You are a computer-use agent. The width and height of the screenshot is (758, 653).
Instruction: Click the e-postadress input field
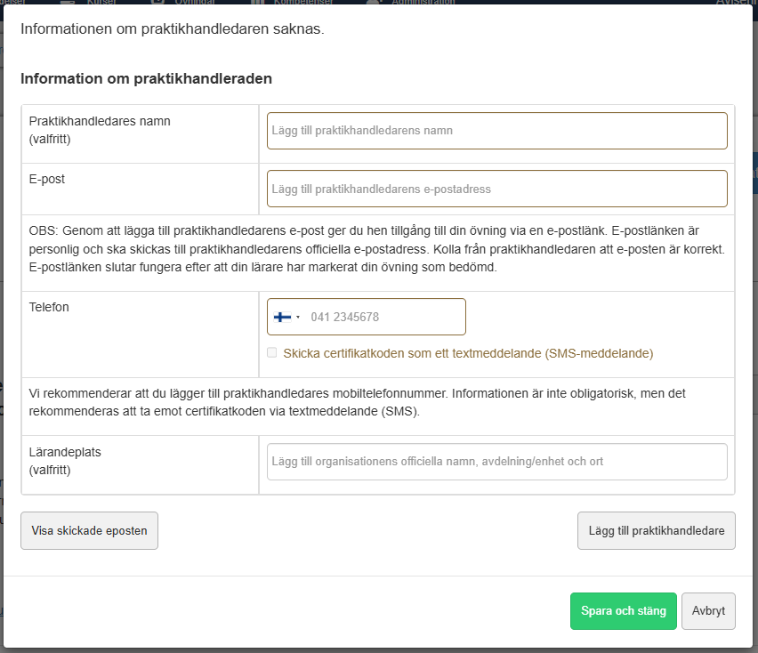(496, 188)
